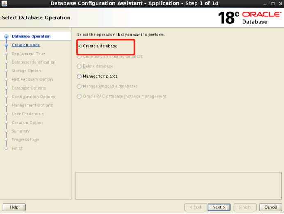Select Database Operation step in sidebar
This screenshot has height=214, width=284.
click(31, 36)
